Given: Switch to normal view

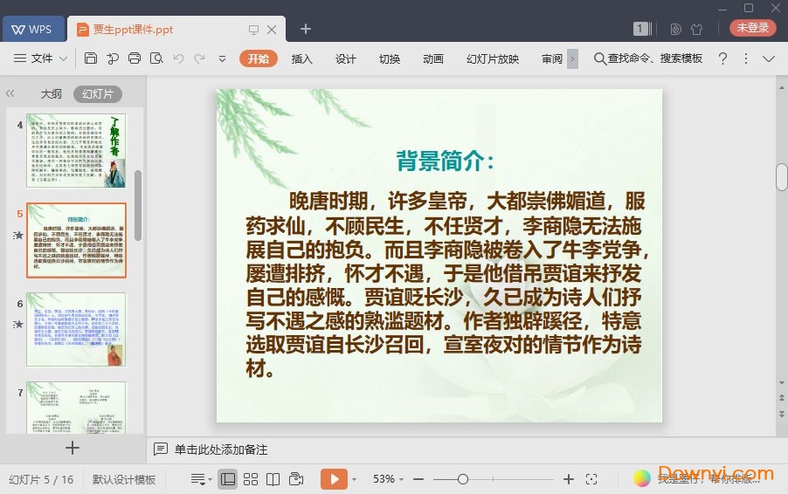Looking at the screenshot, I should click(x=228, y=479).
